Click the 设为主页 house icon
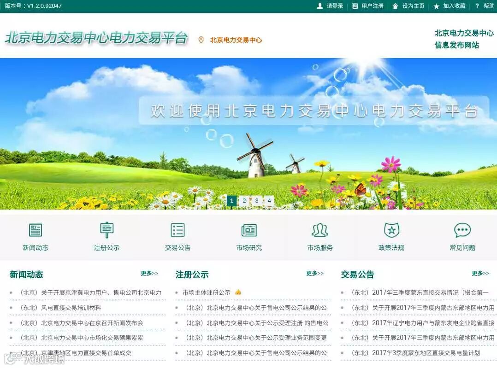Viewport: 497px width, 368px height. point(395,6)
